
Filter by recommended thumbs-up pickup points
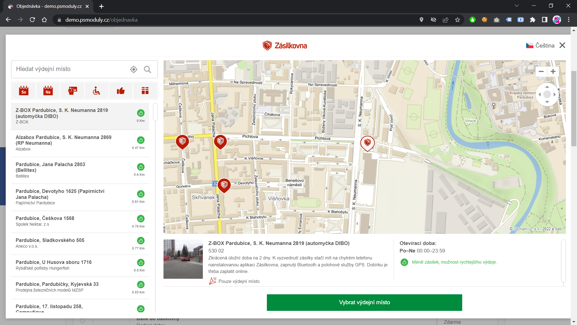(x=121, y=91)
